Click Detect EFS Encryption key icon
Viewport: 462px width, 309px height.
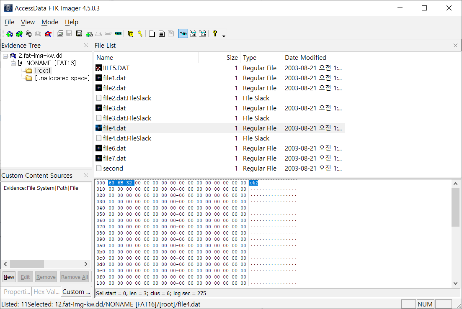pyautogui.click(x=140, y=33)
